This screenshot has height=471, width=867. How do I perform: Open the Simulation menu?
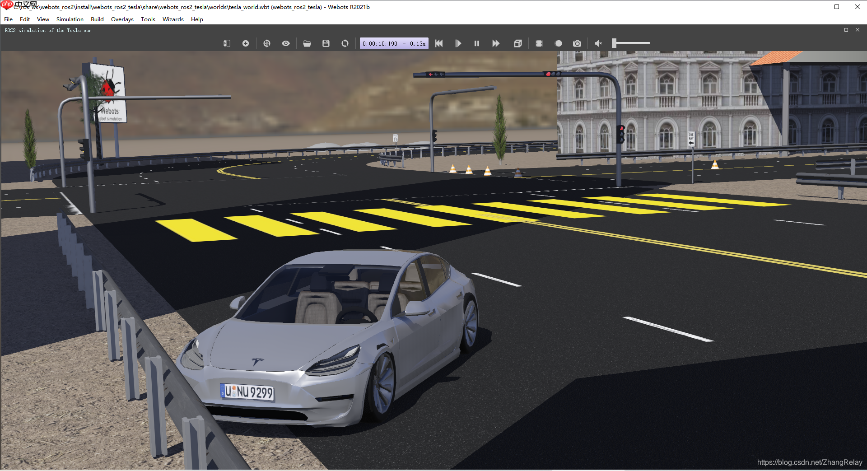(x=70, y=19)
